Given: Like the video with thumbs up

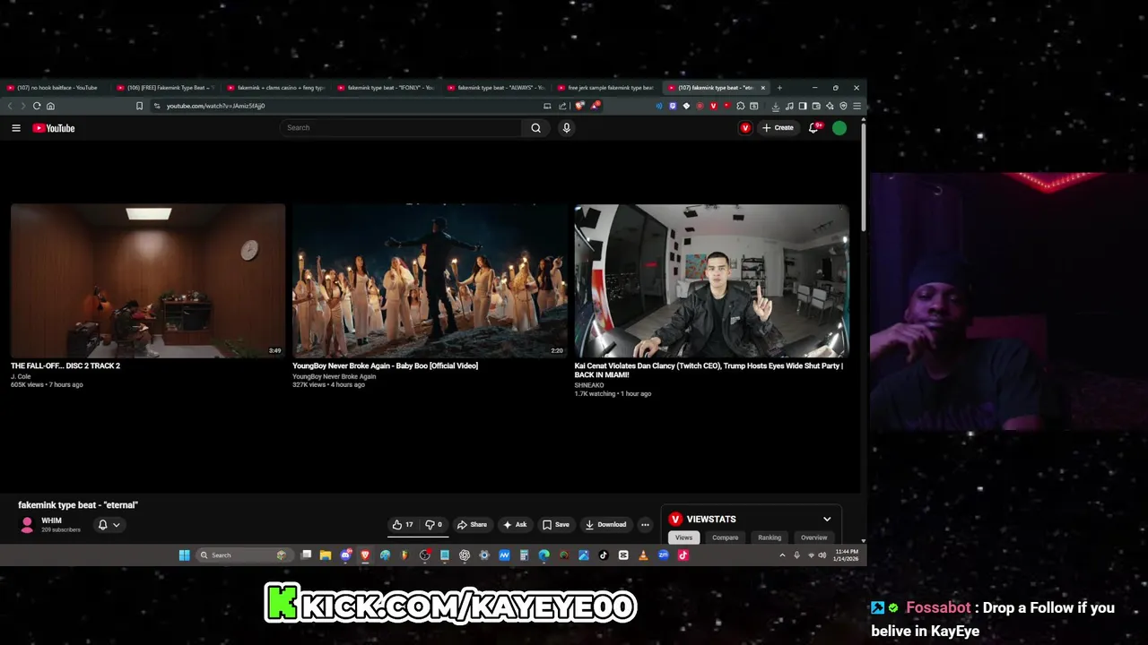Looking at the screenshot, I should (x=403, y=525).
